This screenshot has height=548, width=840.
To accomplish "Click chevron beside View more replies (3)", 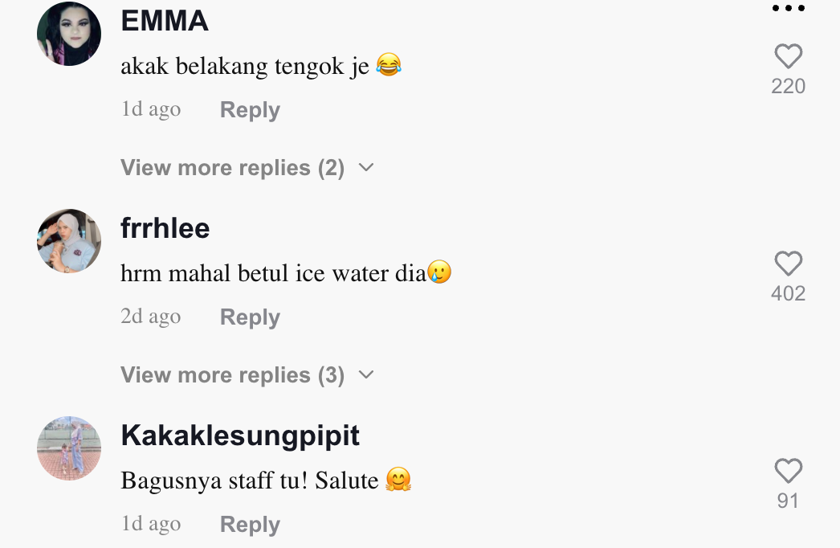I will tap(366, 375).
